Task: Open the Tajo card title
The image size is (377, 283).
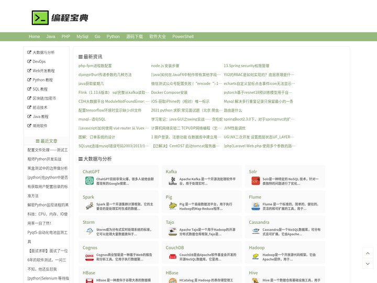Action: 170,222
